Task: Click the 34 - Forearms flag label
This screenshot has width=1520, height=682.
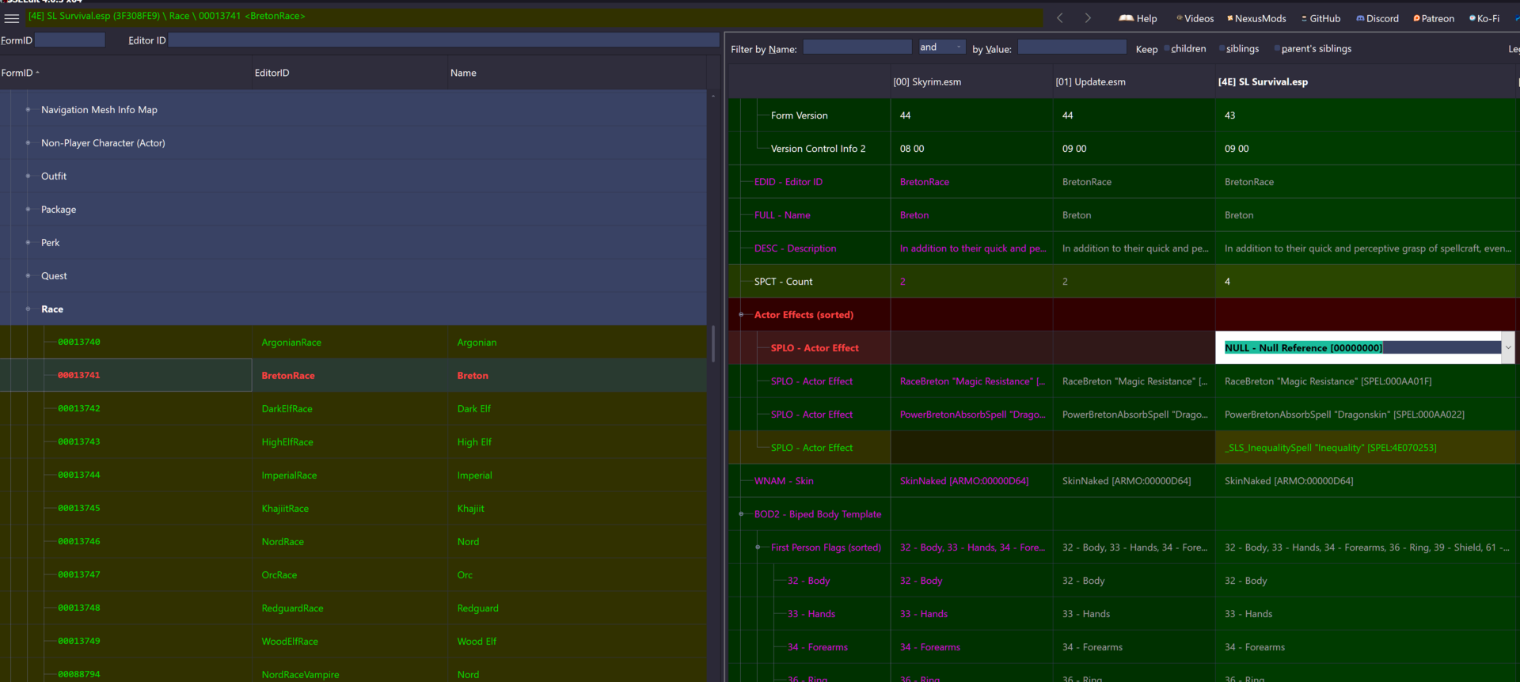Action: [817, 647]
